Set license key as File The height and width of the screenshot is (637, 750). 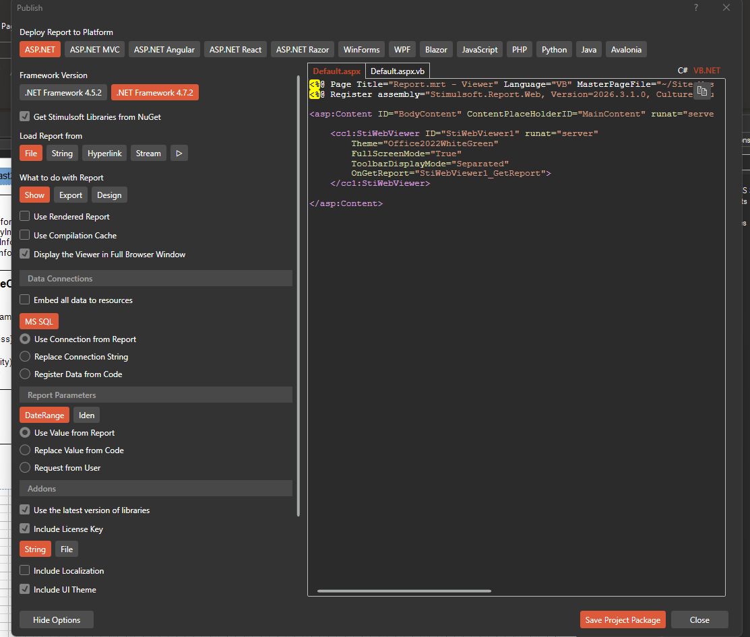tap(67, 549)
